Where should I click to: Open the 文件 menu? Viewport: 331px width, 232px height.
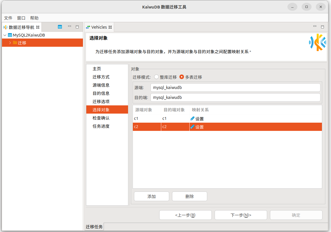pyautogui.click(x=8, y=18)
